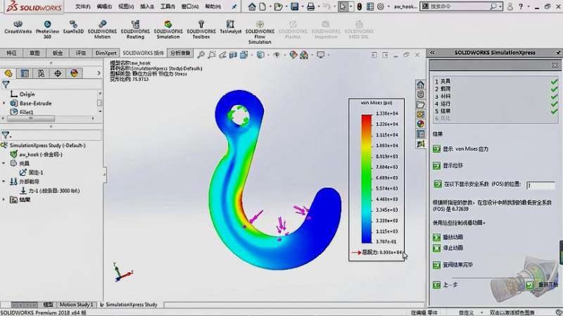Click the home icon in task pane

click(x=420, y=84)
